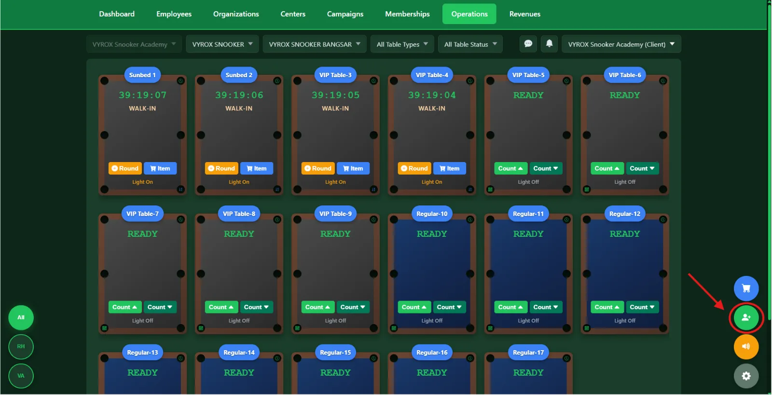Viewport: 772px width, 395px height.
Task: Start Count down on VIP Table-8
Action: (256, 307)
